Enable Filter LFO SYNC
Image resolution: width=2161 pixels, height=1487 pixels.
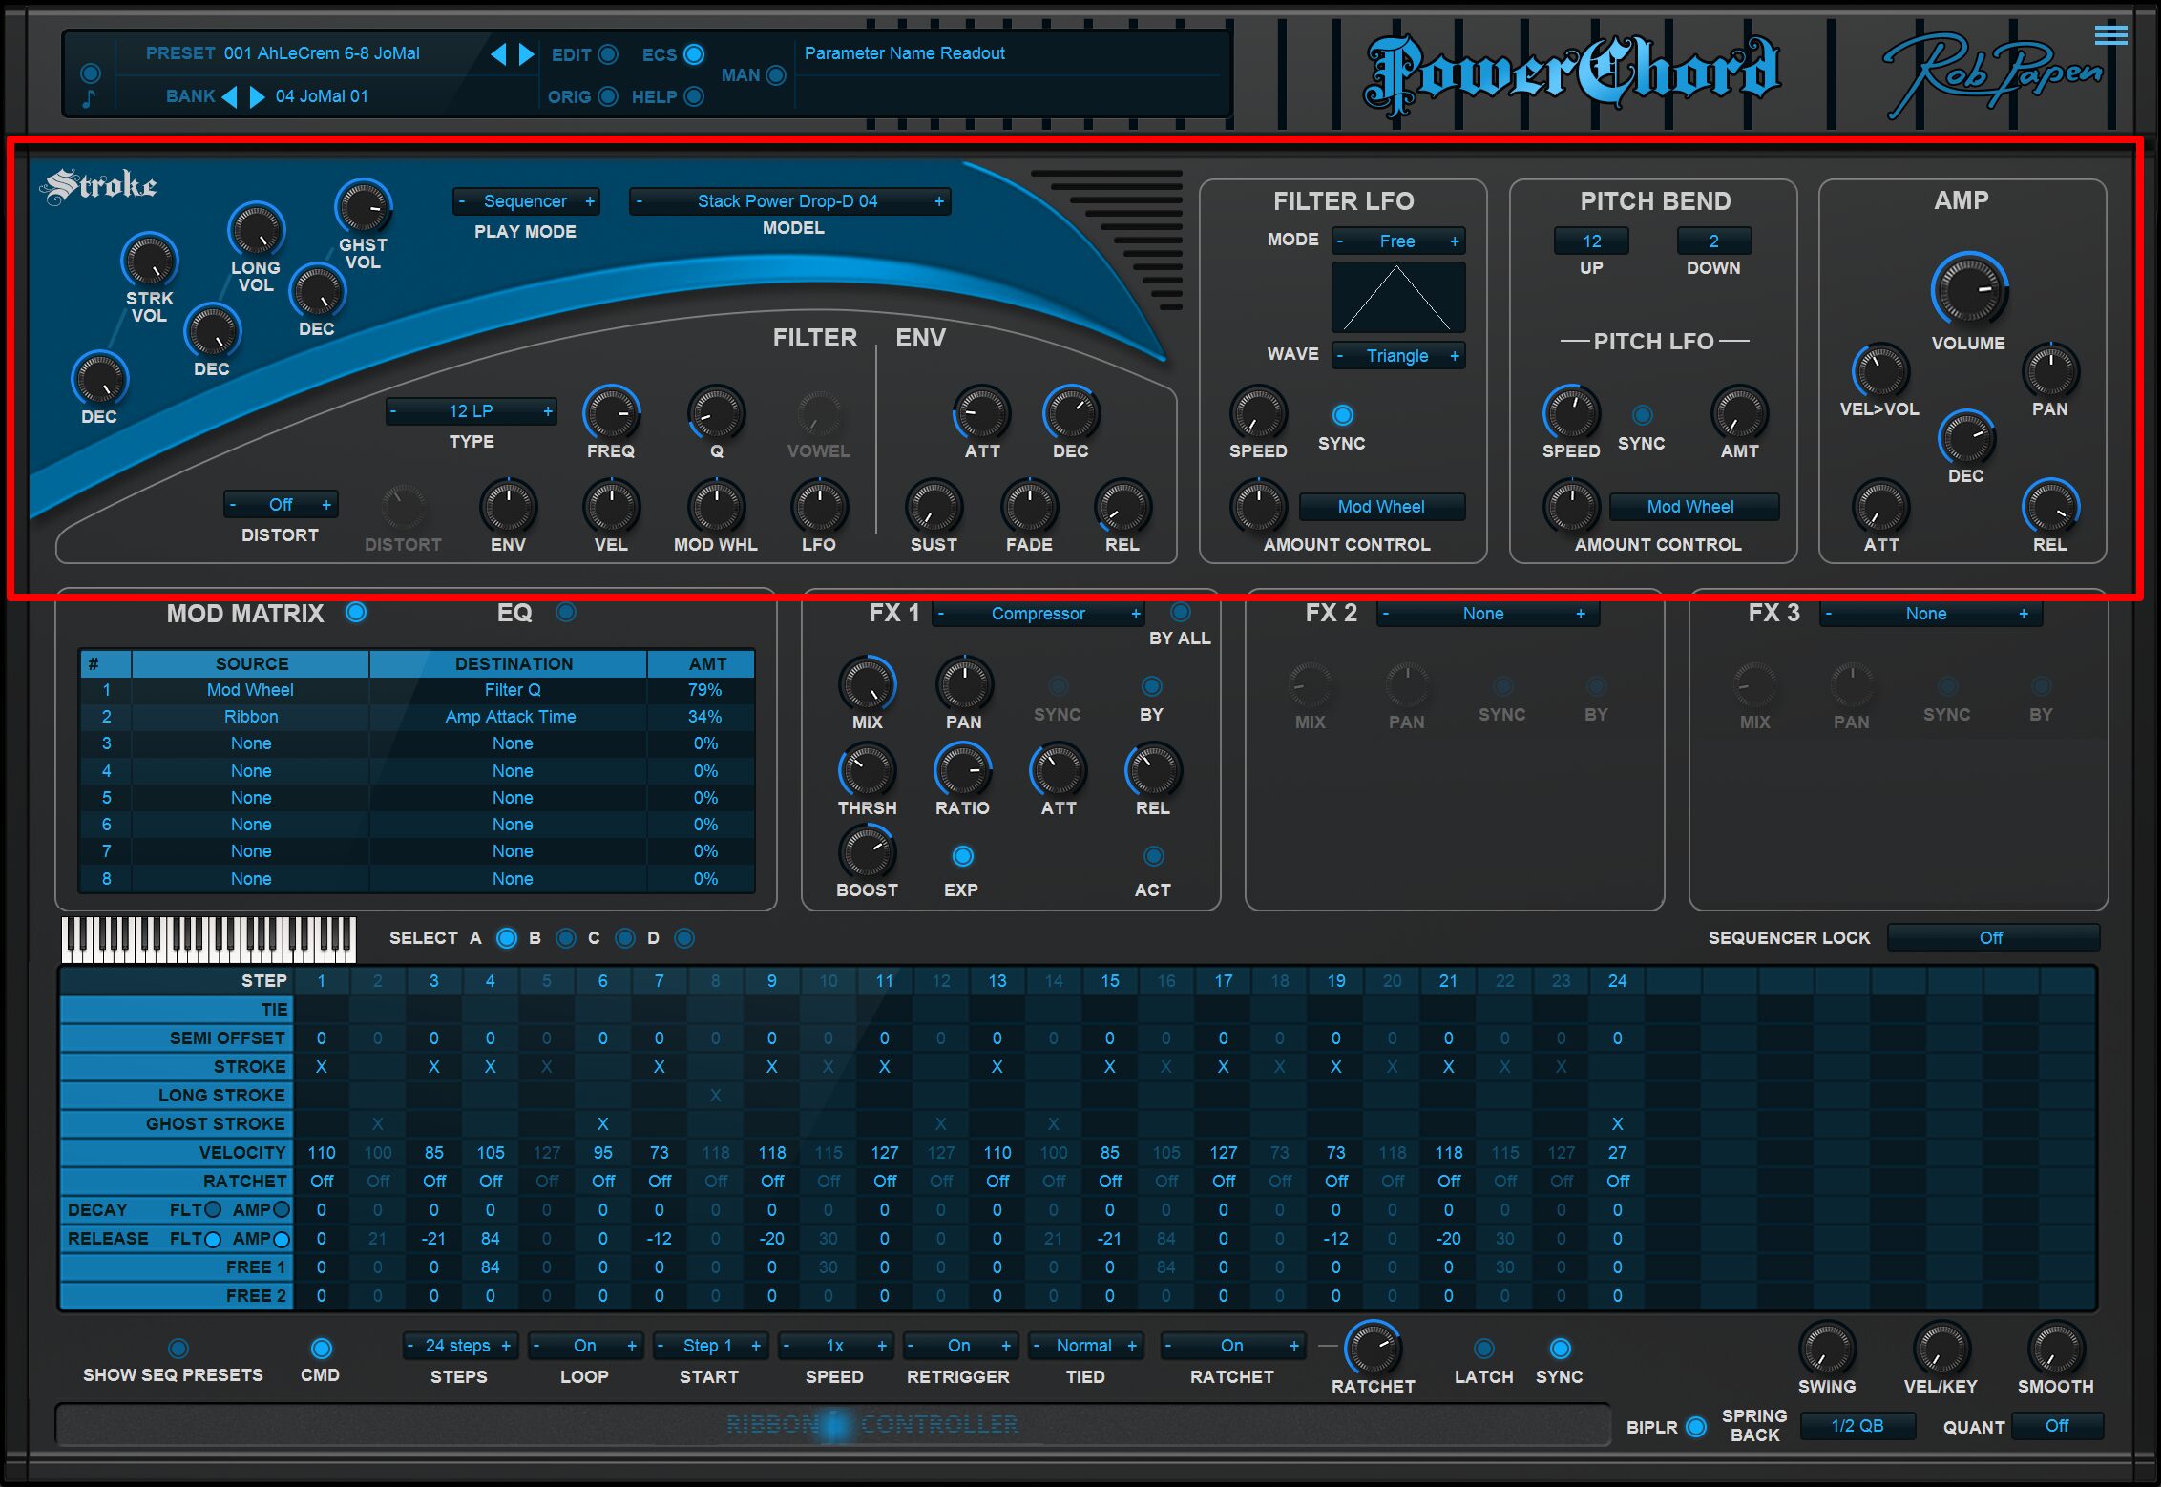tap(1342, 415)
